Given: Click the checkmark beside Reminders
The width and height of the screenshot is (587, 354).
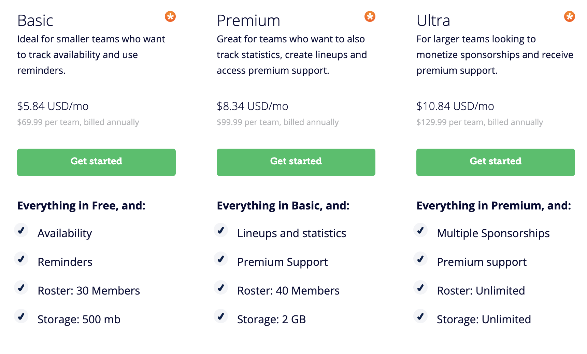Looking at the screenshot, I should tap(21, 259).
